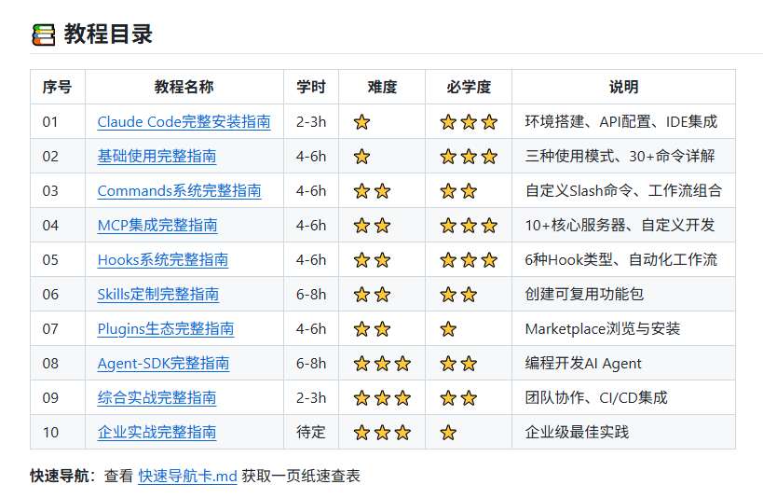Image resolution: width=763 pixels, height=498 pixels.
Task: Click the 企业级最佳实践 description
Action: (577, 433)
